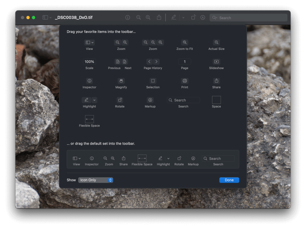The image size is (306, 229).
Task: Open the Show 'Icon Only' dropdown
Action: coord(95,180)
